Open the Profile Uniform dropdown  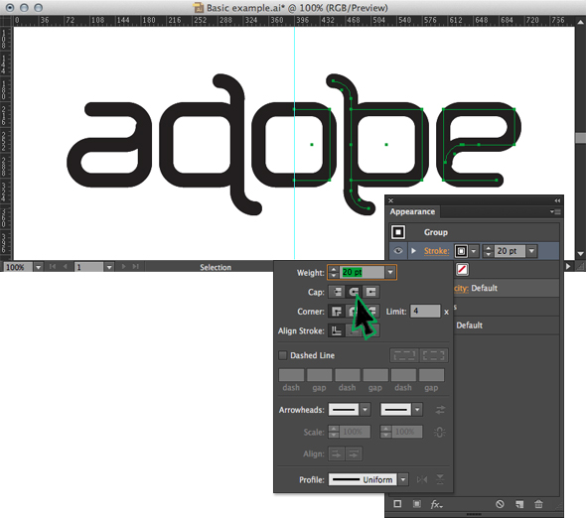pyautogui.click(x=403, y=479)
